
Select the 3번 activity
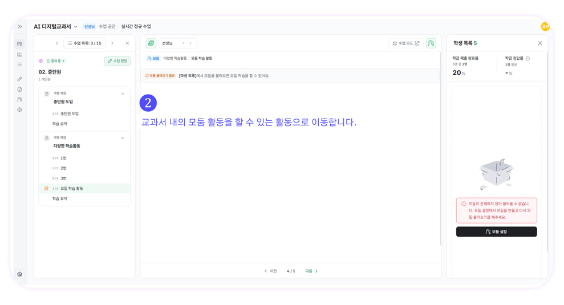[84, 178]
